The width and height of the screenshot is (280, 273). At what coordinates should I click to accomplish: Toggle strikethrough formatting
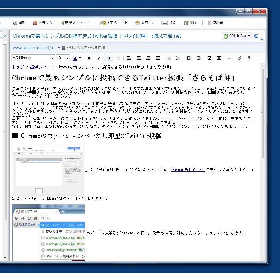pyautogui.click(x=118, y=58)
